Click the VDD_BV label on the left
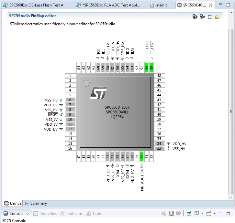Viewport: 235px width, 223px height. point(51,129)
